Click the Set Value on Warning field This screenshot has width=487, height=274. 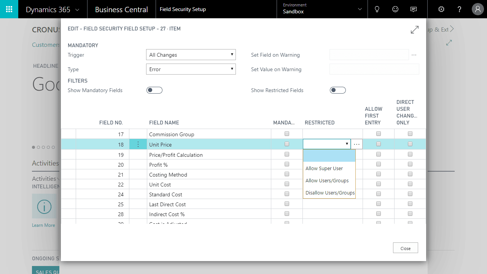tap(374, 69)
